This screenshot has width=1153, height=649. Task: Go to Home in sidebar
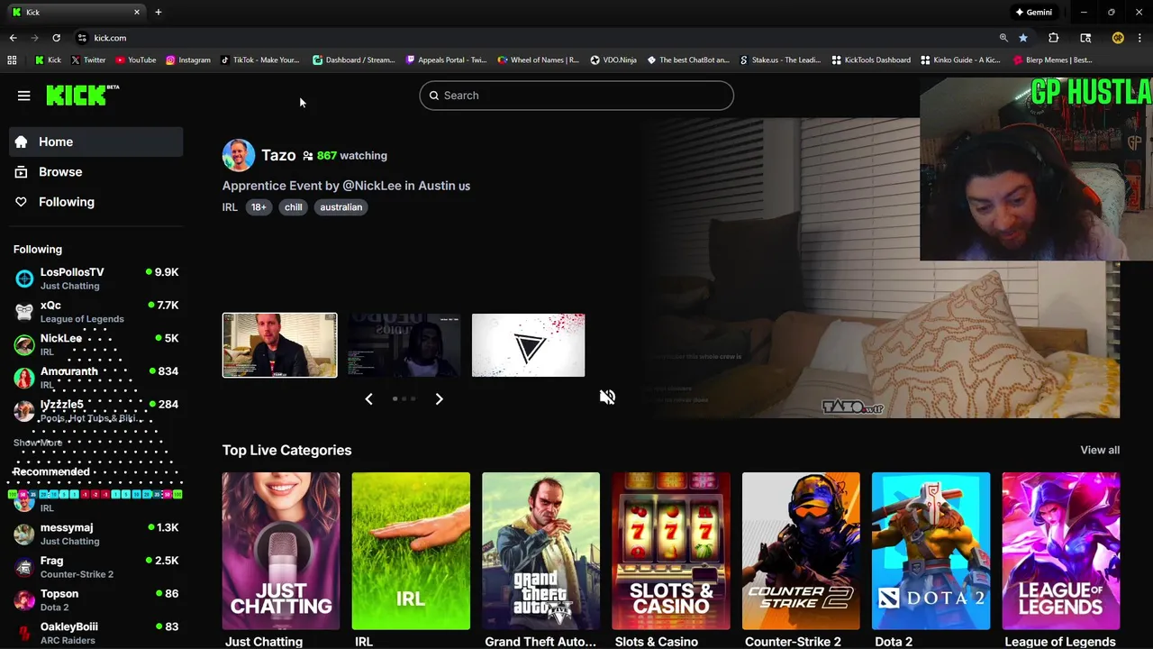pos(96,142)
